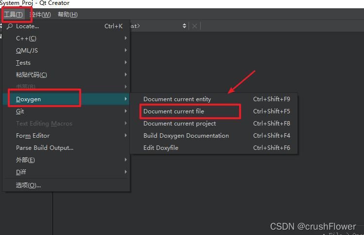
Task: Click the Text Editing Macros item
Action: coord(66,123)
